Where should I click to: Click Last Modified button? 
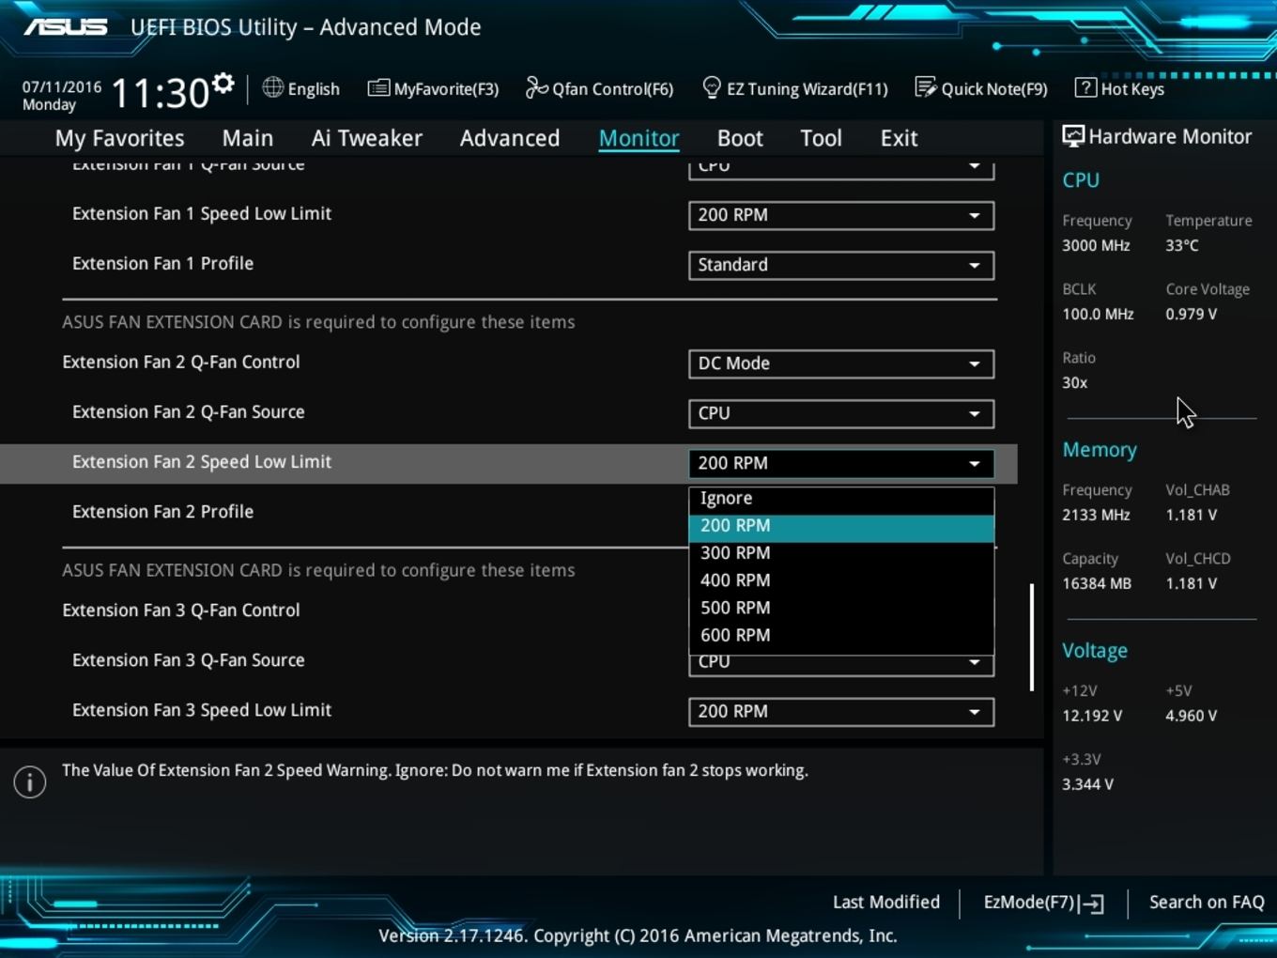tap(886, 902)
